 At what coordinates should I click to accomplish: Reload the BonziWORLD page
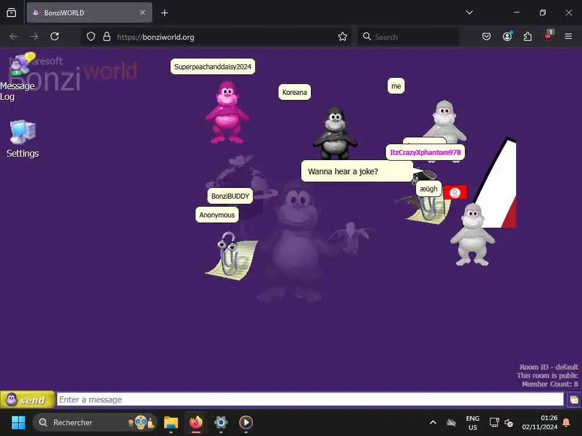(55, 37)
